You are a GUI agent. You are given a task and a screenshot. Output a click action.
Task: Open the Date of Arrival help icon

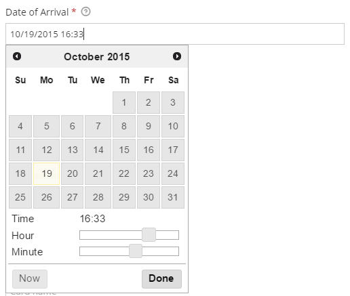click(85, 12)
